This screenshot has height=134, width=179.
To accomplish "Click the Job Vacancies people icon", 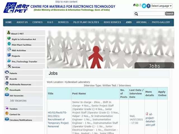I will tap(7, 95).
